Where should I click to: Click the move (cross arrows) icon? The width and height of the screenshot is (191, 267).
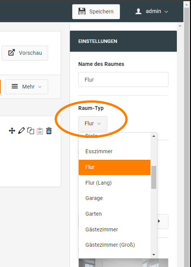[12, 131]
